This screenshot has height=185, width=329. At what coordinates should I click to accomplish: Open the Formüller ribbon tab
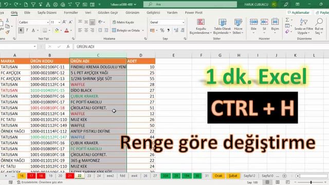coord(71,12)
